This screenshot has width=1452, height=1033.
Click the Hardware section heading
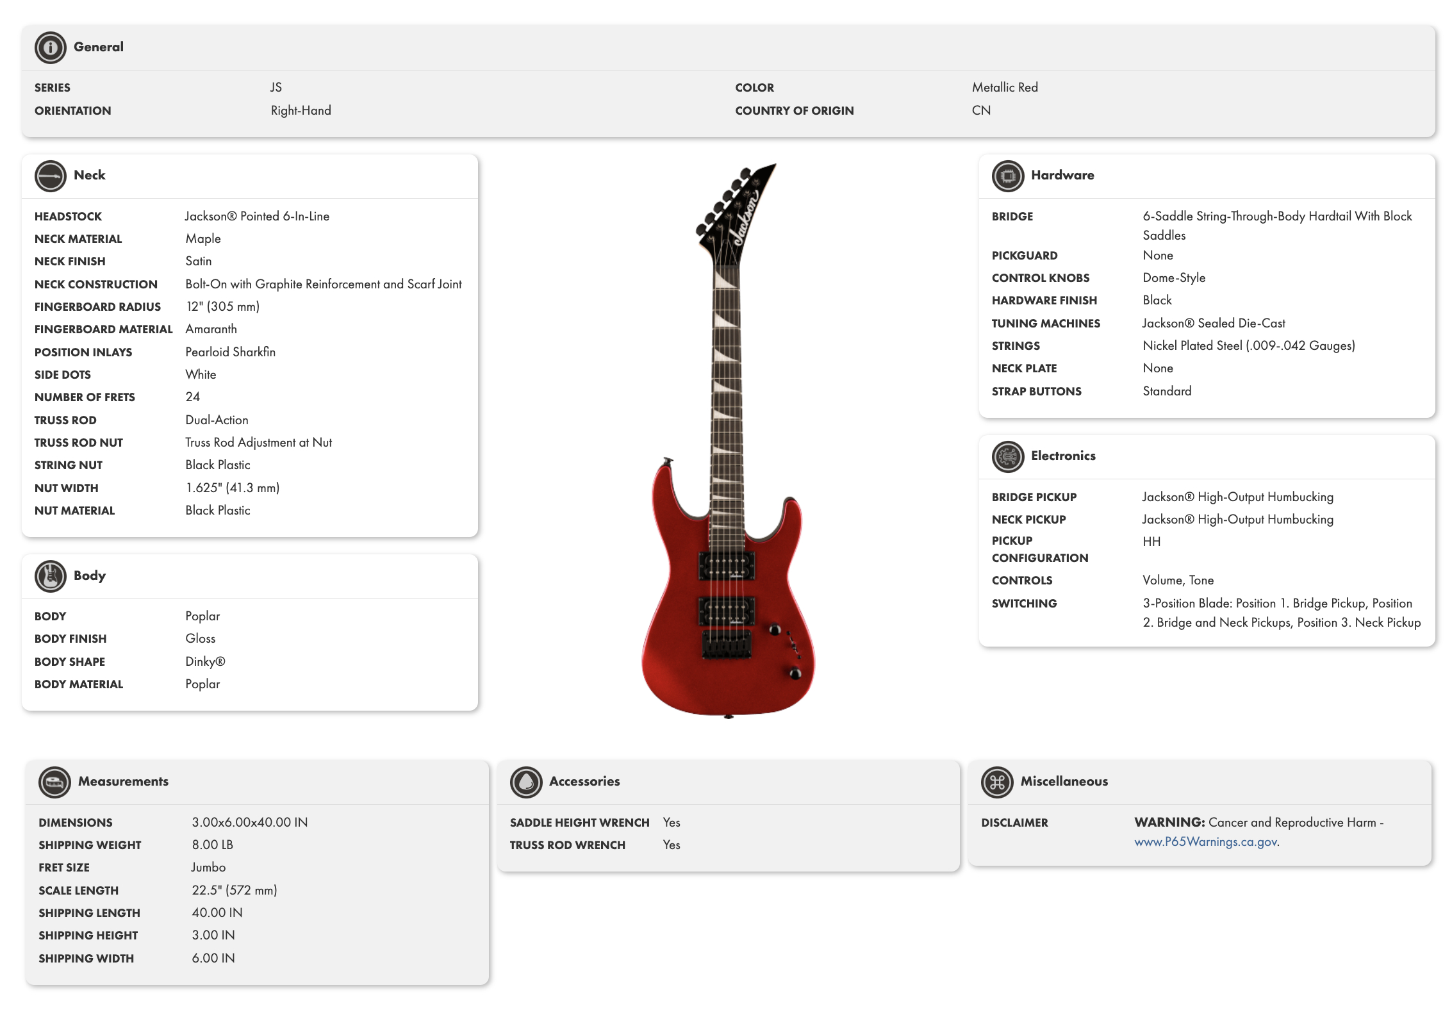tap(1062, 175)
